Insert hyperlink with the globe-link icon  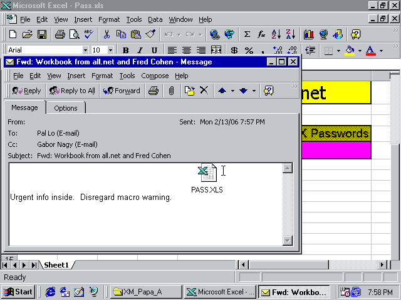point(214,34)
